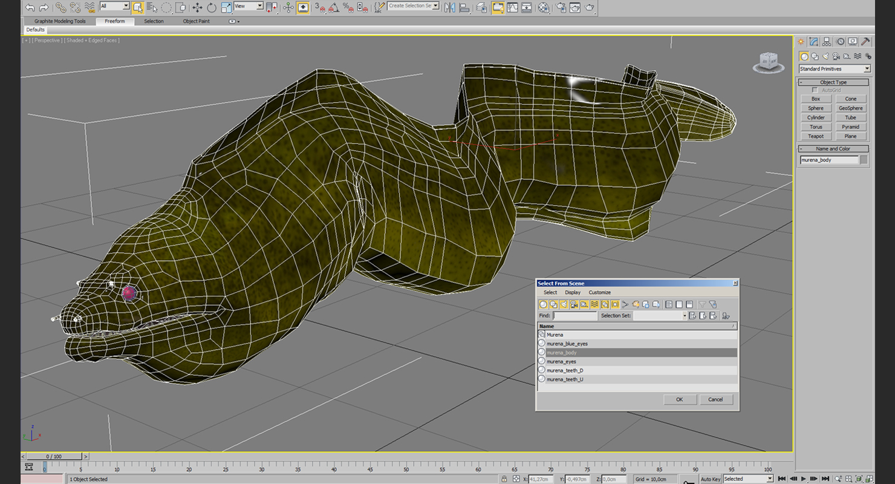895x484 pixels.
Task: Open the Display command panel tab
Action: pos(853,42)
